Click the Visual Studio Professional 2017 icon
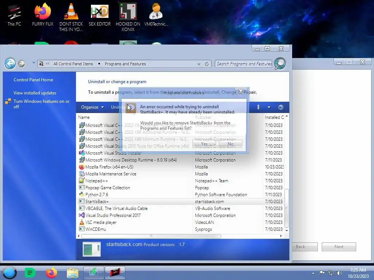This screenshot has width=374, height=280. (x=81, y=215)
